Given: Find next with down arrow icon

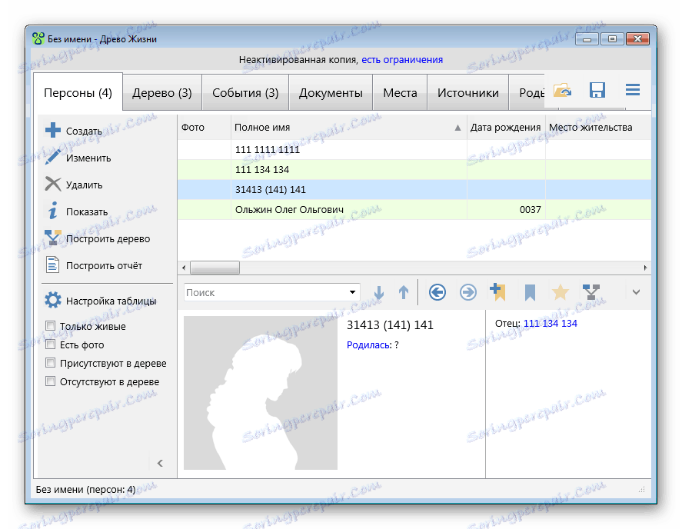Looking at the screenshot, I should pos(379,292).
